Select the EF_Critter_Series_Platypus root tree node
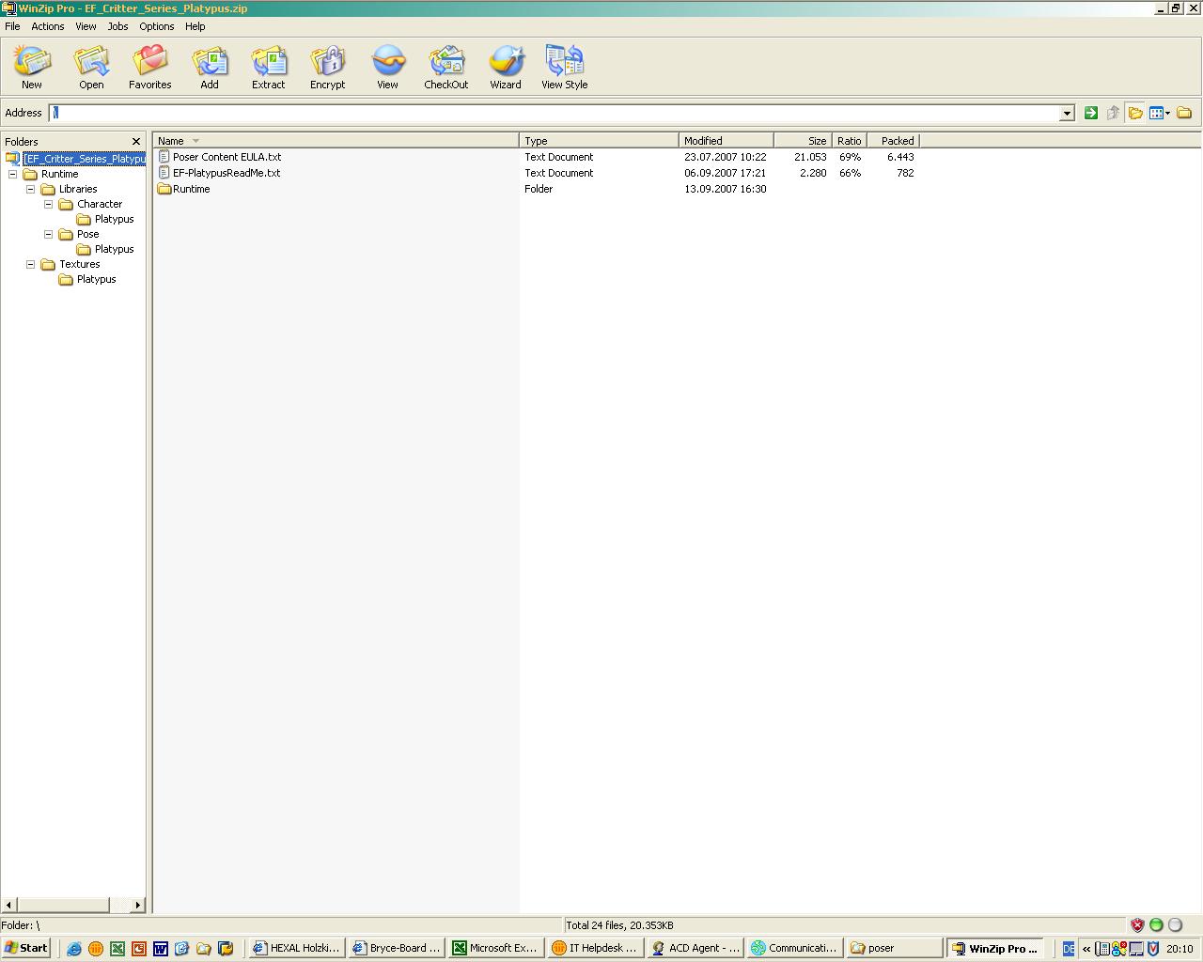This screenshot has width=1203, height=962. click(x=85, y=159)
